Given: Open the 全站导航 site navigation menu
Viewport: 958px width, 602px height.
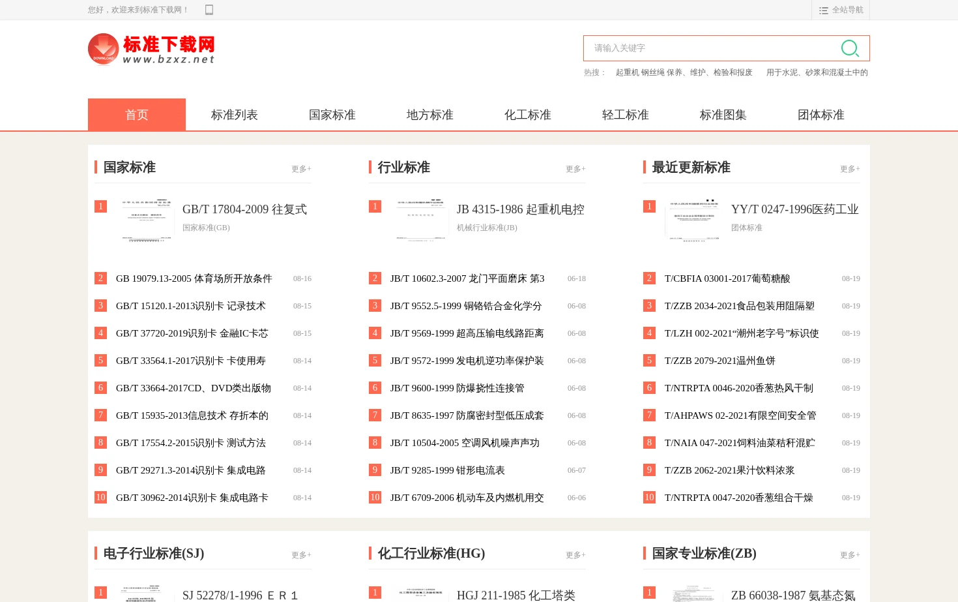Looking at the screenshot, I should [x=841, y=10].
